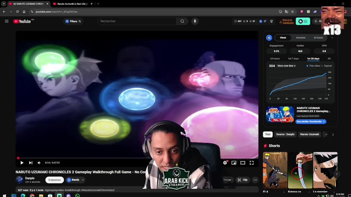The image size is (351, 197).
Task: Select the Tout filter chip
Action: (x=268, y=134)
